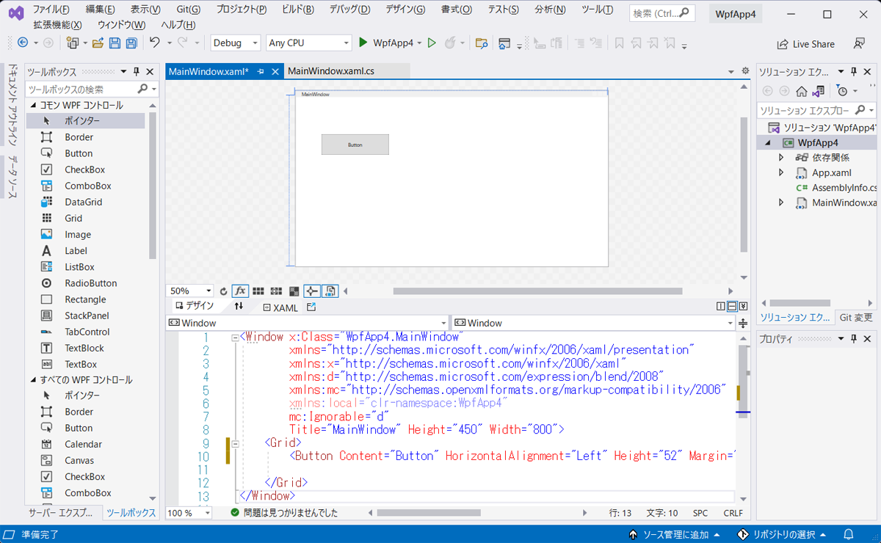Toggle project code effects (fx) in designer toolbar

(x=240, y=291)
